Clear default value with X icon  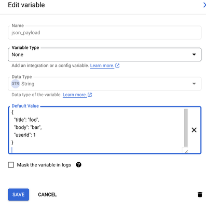click(194, 130)
